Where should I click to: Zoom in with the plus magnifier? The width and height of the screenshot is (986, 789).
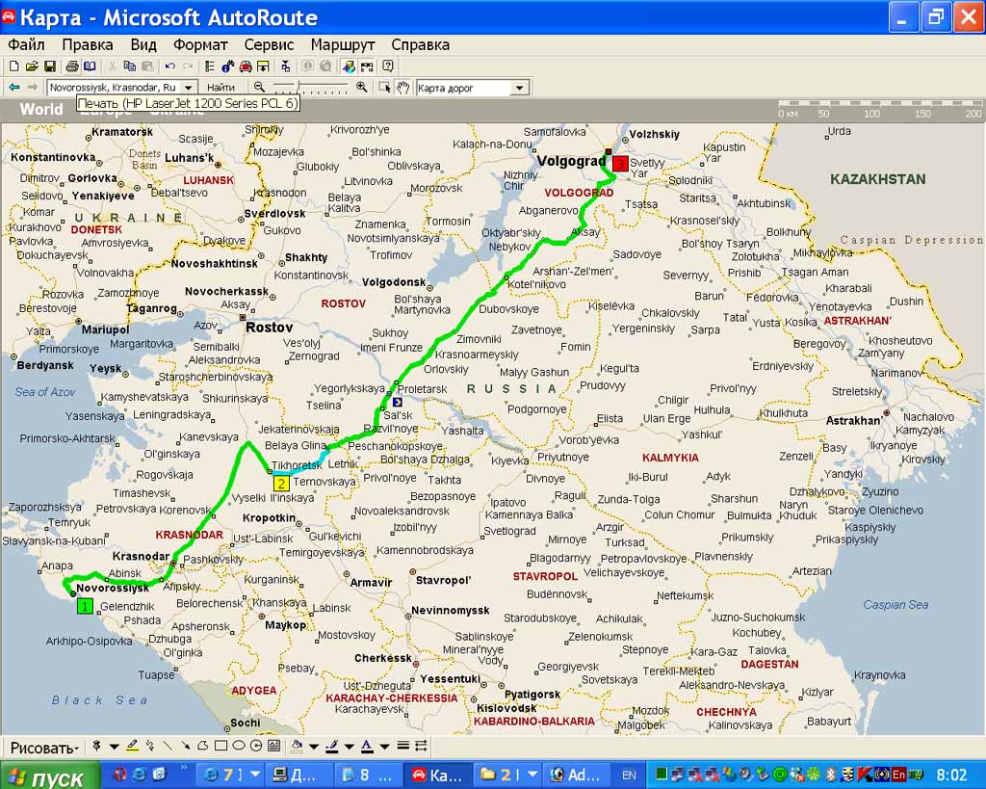coord(362,88)
